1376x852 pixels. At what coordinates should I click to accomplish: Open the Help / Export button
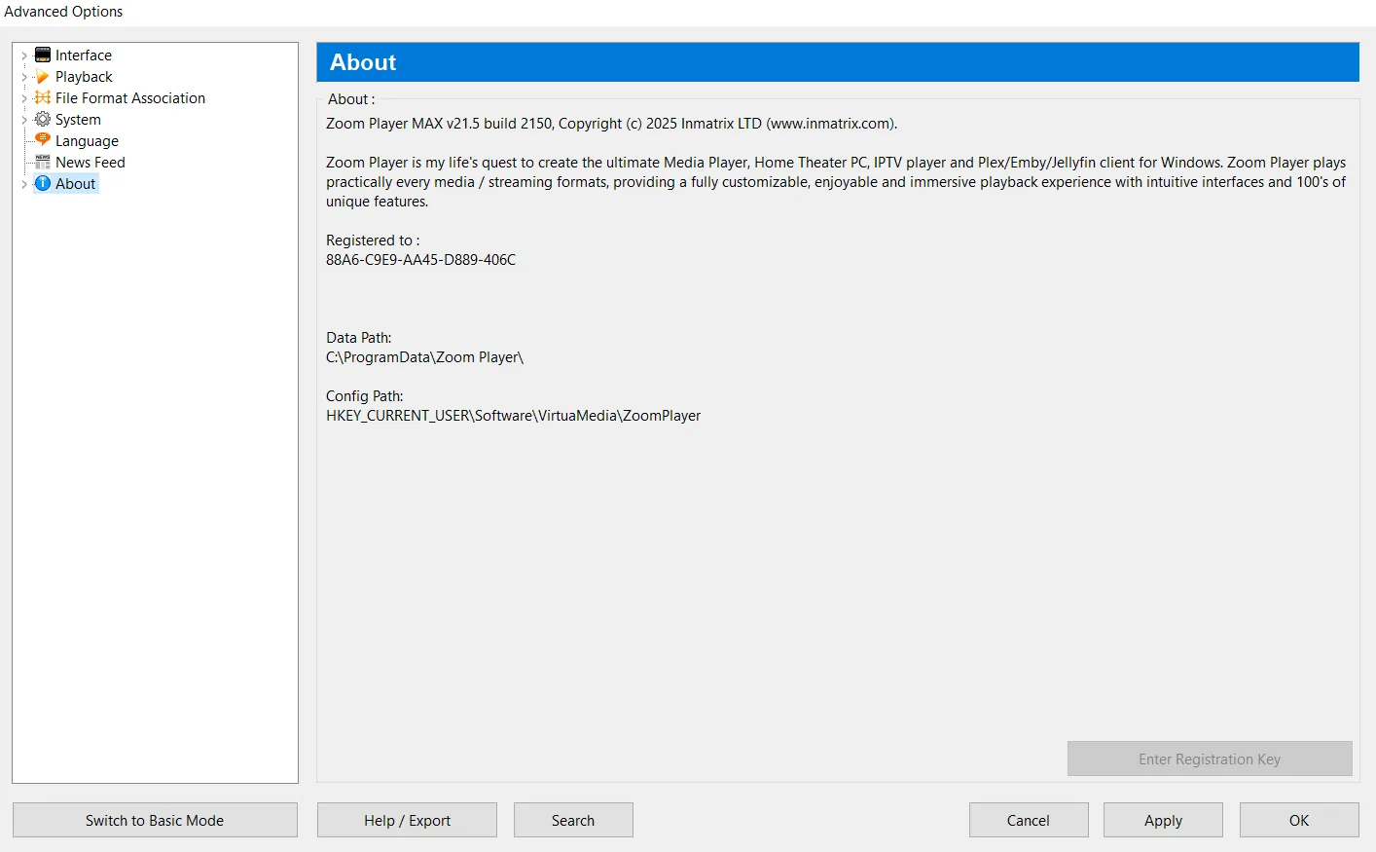pos(407,820)
